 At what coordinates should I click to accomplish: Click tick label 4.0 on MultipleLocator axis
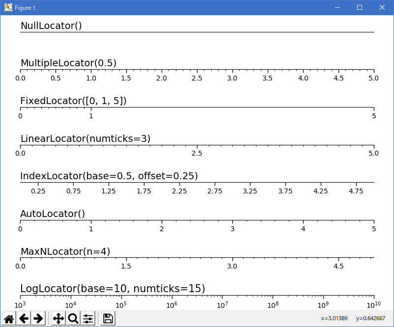(303, 79)
